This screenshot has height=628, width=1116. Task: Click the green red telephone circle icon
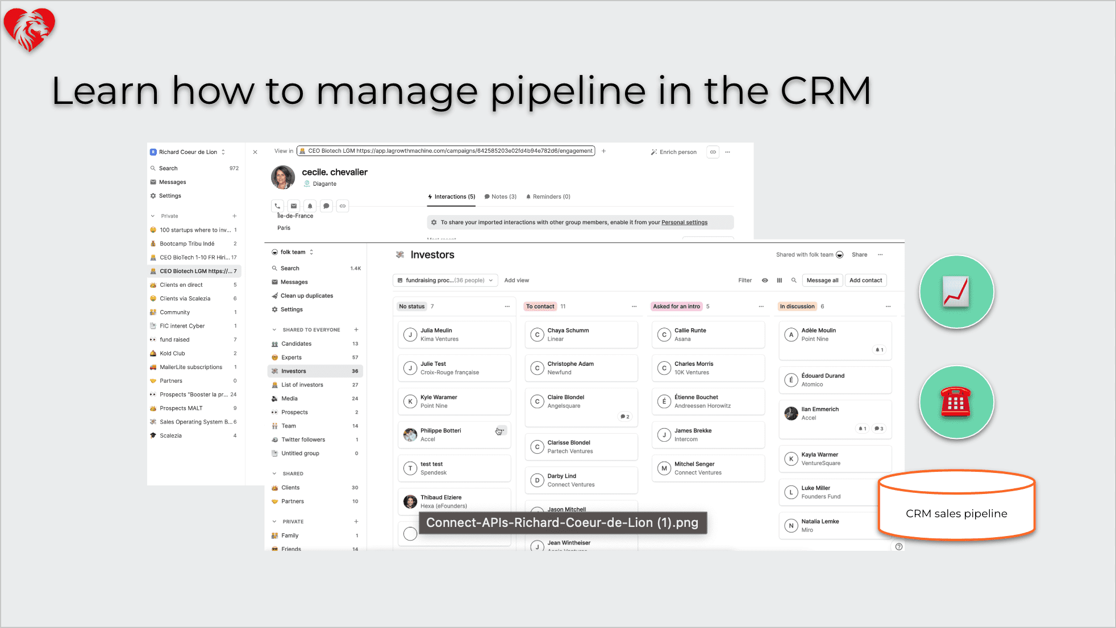956,402
